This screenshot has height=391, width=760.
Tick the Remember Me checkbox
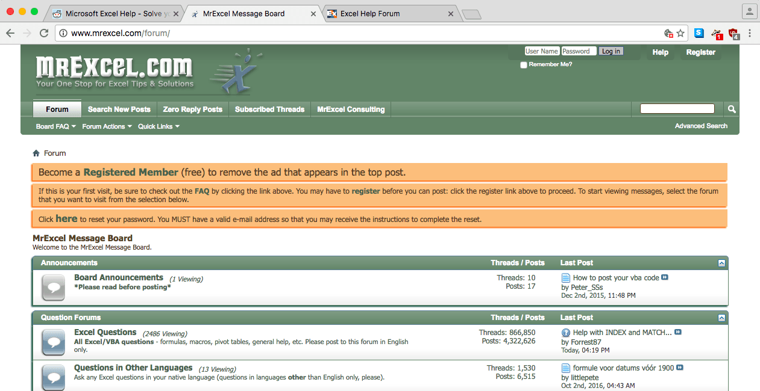click(524, 64)
